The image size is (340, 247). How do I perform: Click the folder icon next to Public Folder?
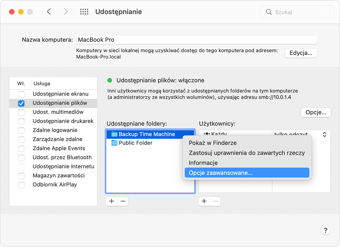click(x=114, y=143)
